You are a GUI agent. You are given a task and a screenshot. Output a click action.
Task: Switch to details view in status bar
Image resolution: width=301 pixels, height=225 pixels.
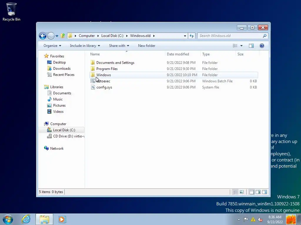[235, 192]
